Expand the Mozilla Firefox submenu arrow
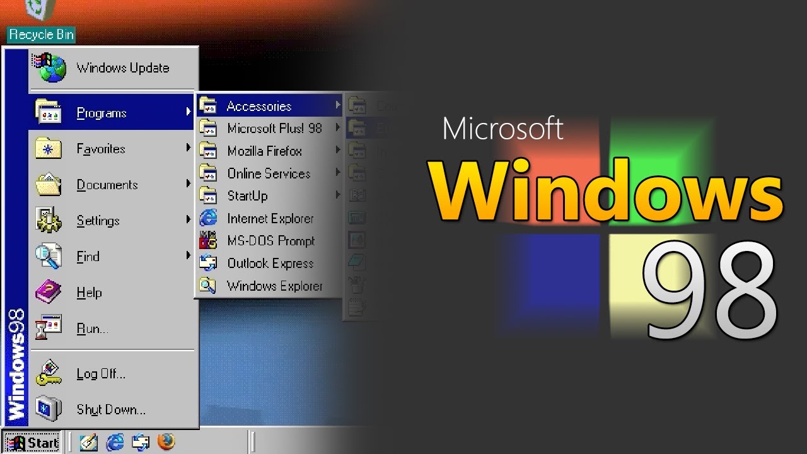The width and height of the screenshot is (807, 454). (x=338, y=151)
